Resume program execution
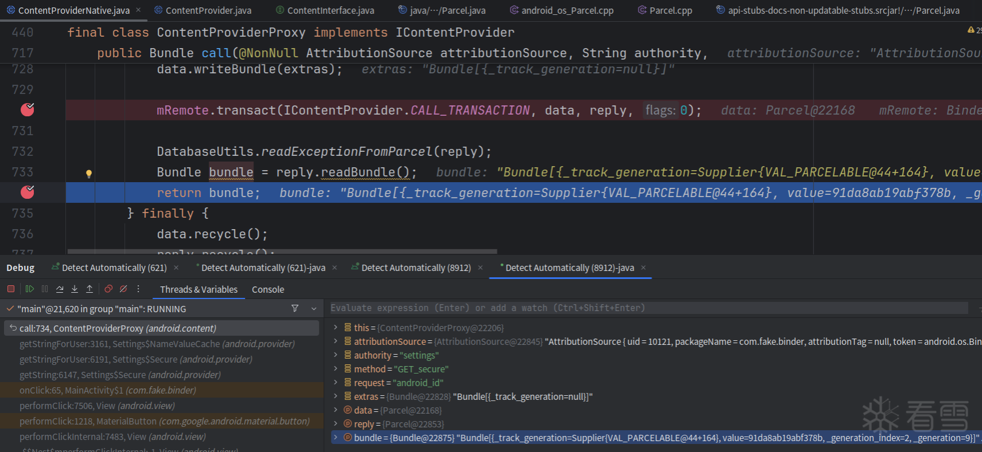The height and width of the screenshot is (452, 982). [30, 289]
